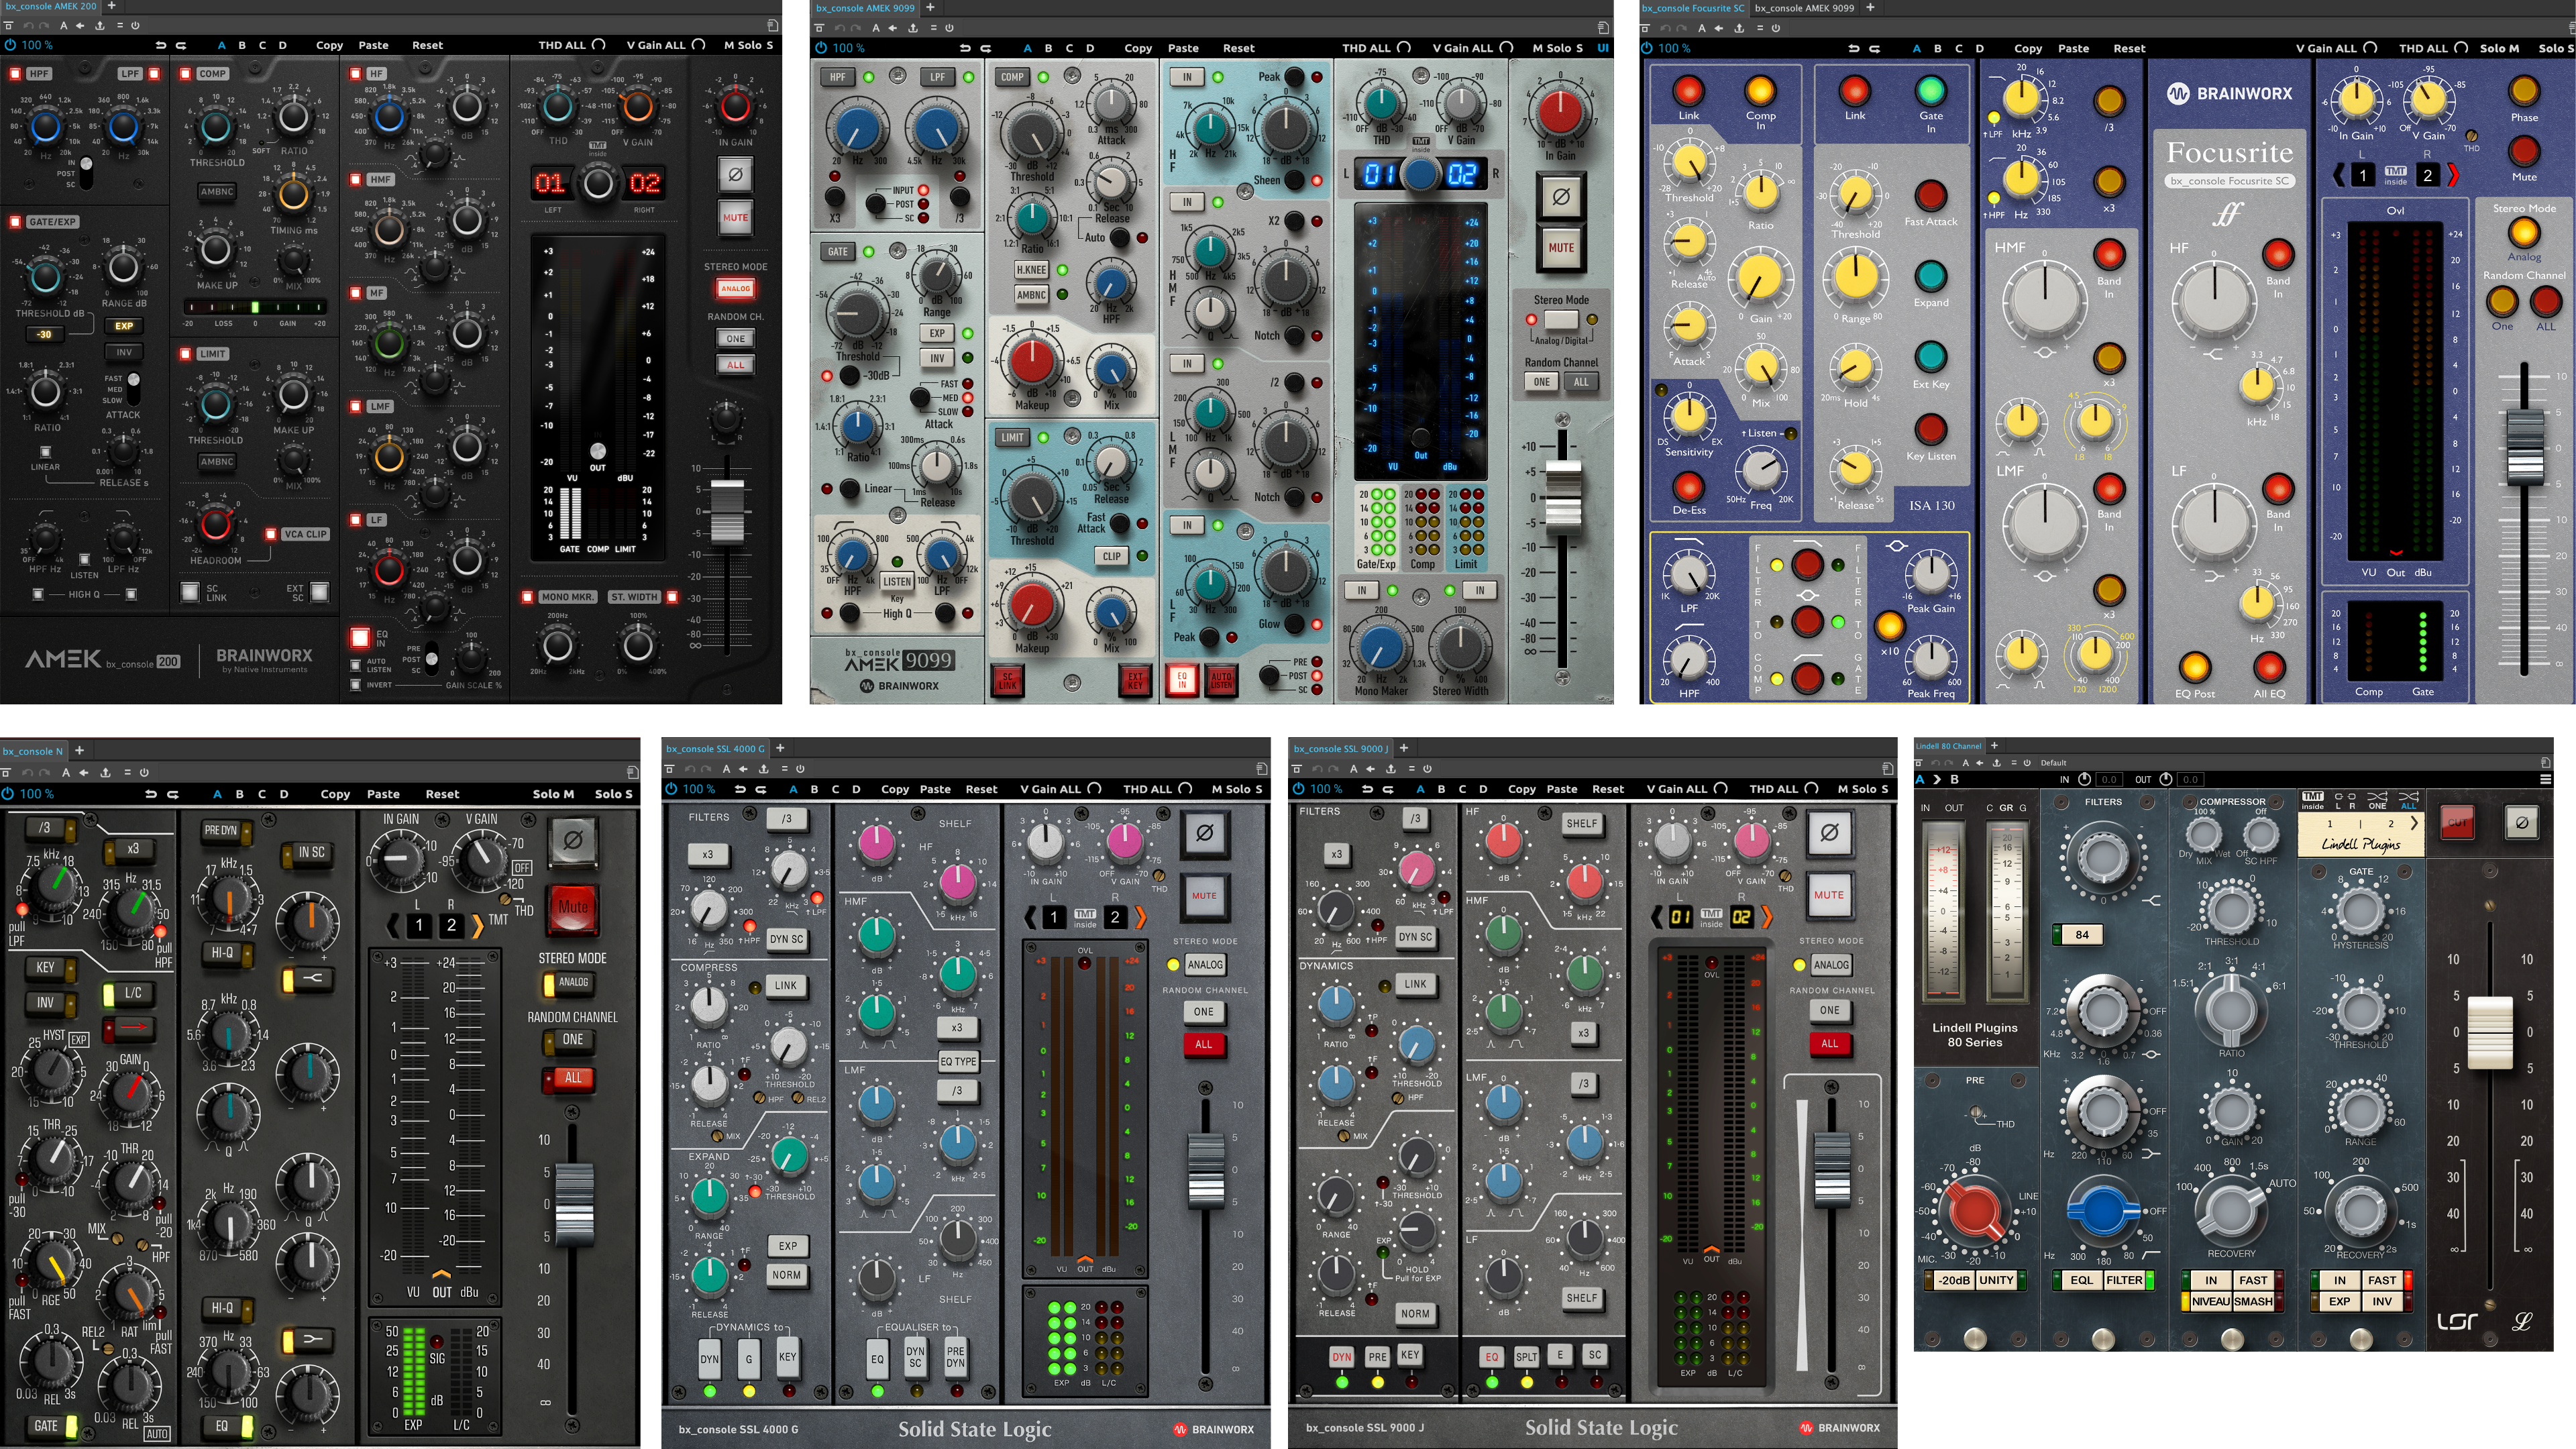Image resolution: width=2576 pixels, height=1449 pixels.
Task: Select the bx_console Focusrite SC tab
Action: 1693,7
